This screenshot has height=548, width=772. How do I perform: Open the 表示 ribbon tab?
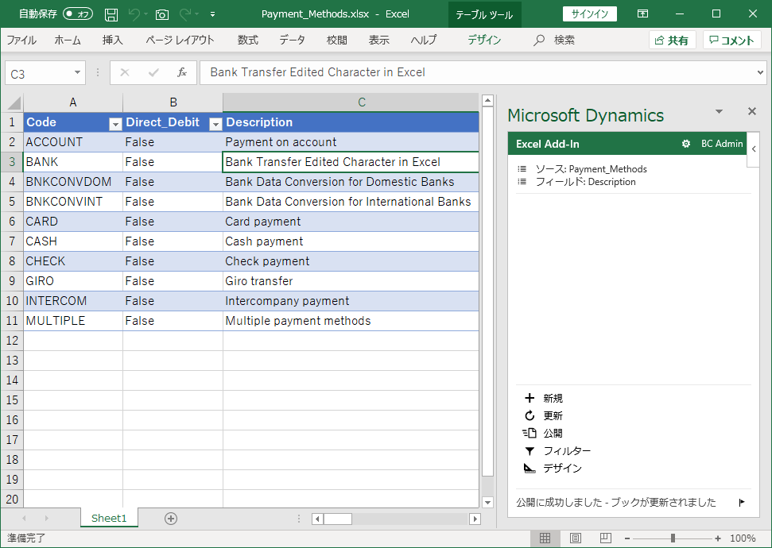coord(379,40)
